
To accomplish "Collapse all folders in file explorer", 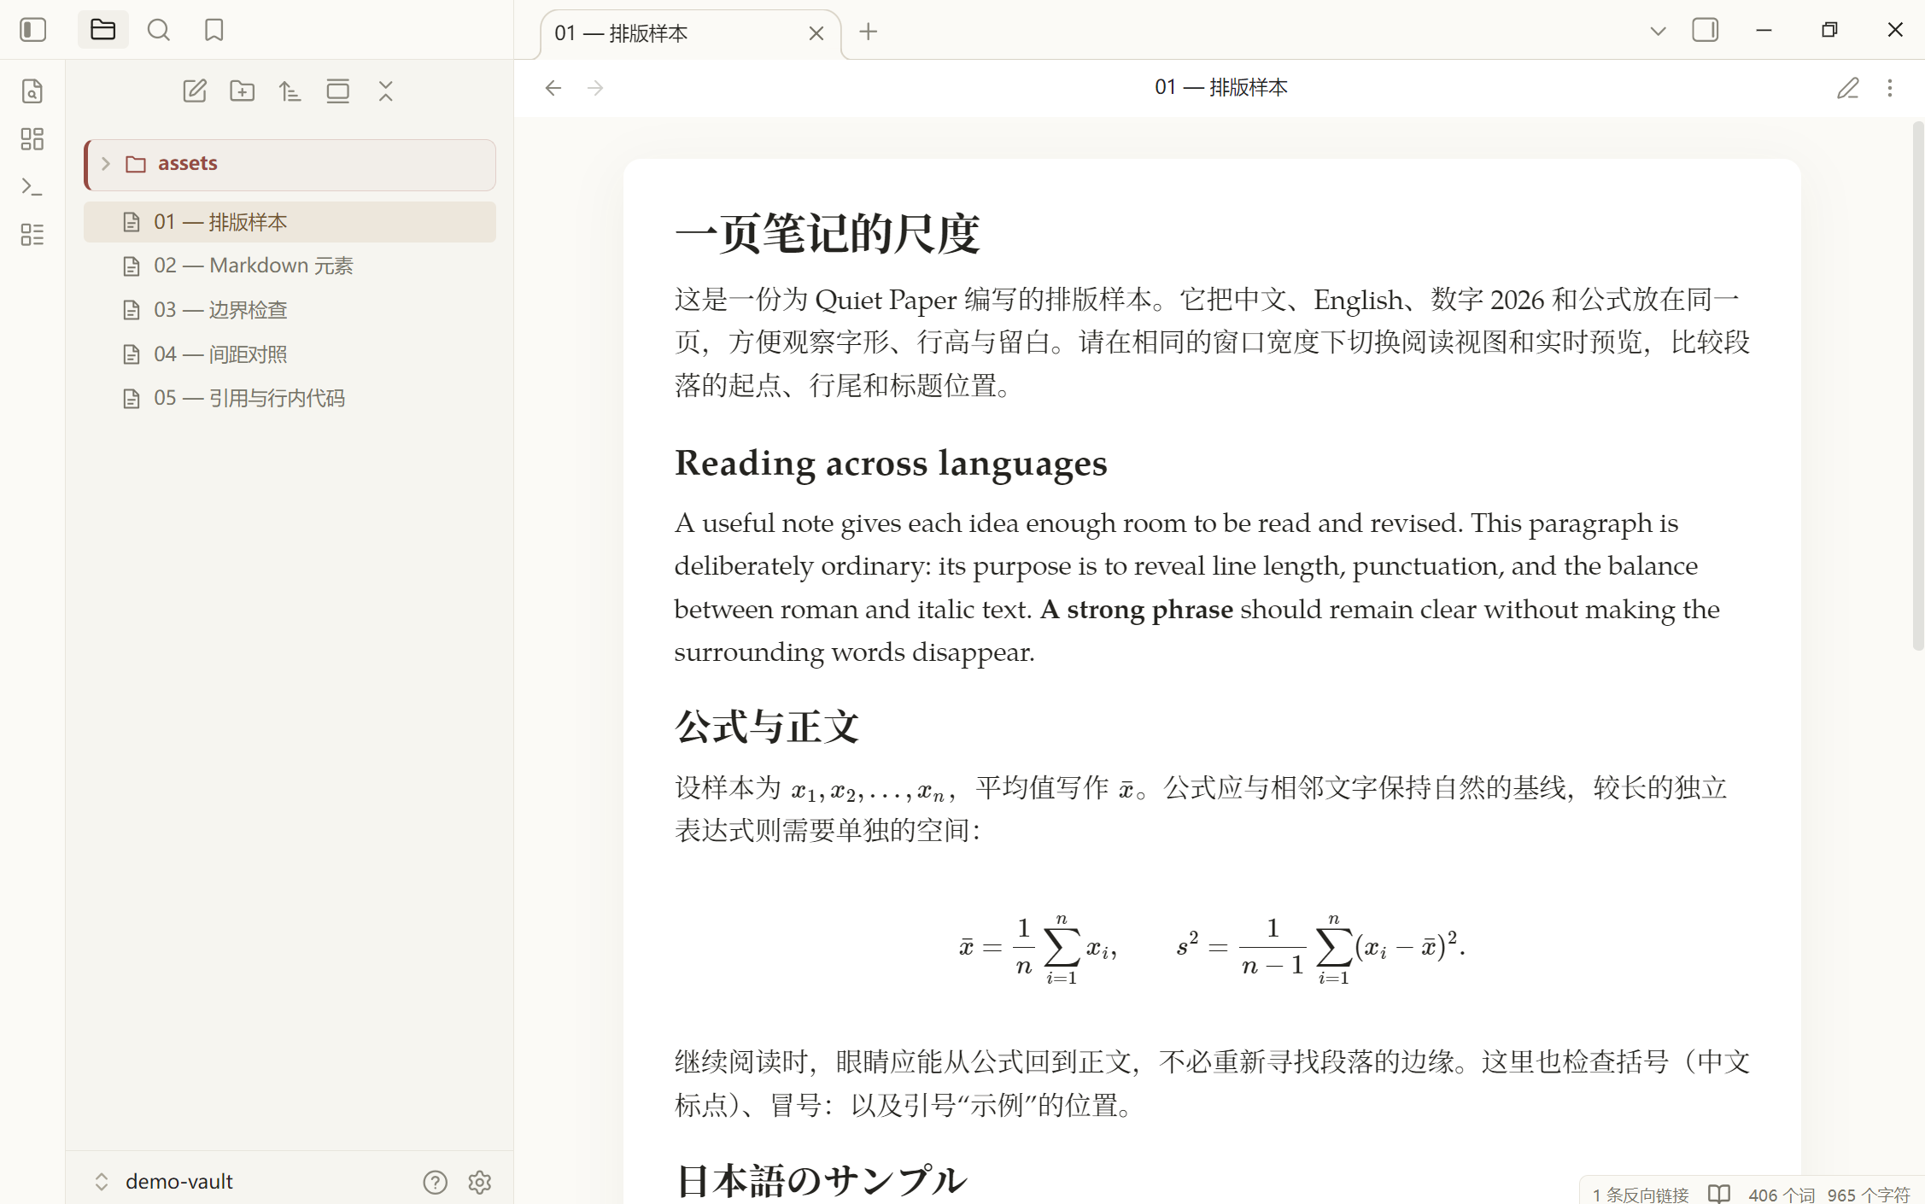I will coord(386,91).
